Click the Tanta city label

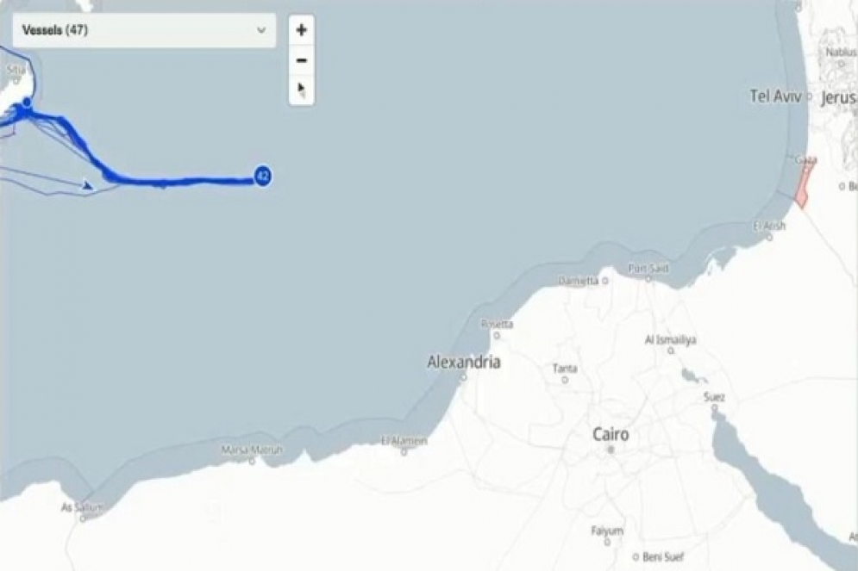click(565, 369)
